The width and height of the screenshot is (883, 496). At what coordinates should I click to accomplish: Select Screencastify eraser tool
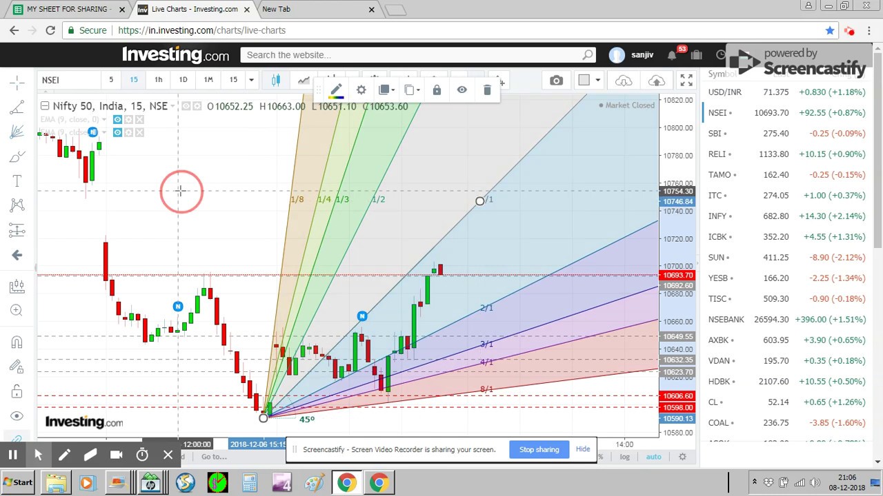pyautogui.click(x=90, y=455)
